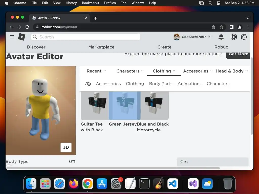Expand the Recent dropdown tab
The height and width of the screenshot is (194, 259).
[x=96, y=71]
